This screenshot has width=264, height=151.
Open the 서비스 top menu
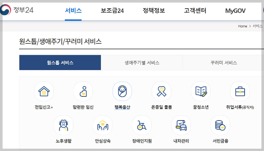coord(73,11)
